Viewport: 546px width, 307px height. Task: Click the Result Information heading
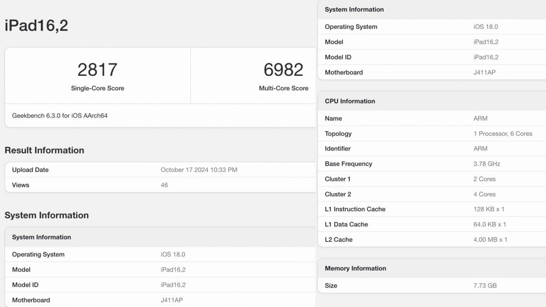point(44,150)
